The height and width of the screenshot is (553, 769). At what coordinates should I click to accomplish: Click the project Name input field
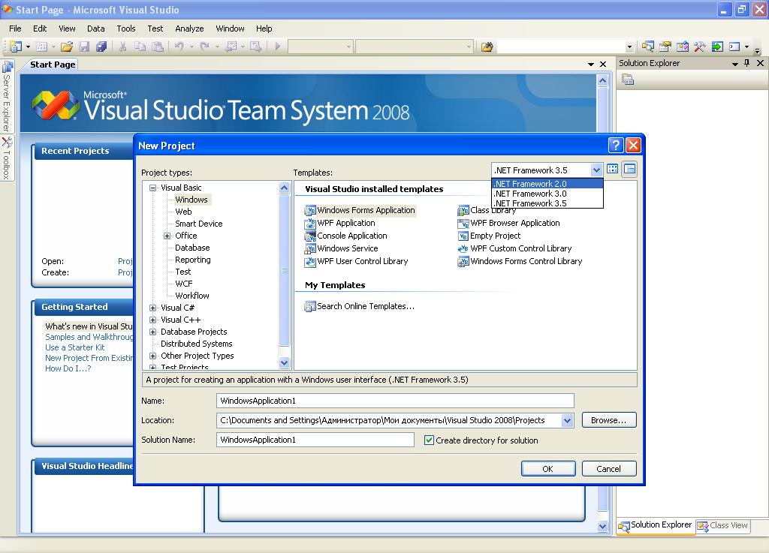(395, 401)
